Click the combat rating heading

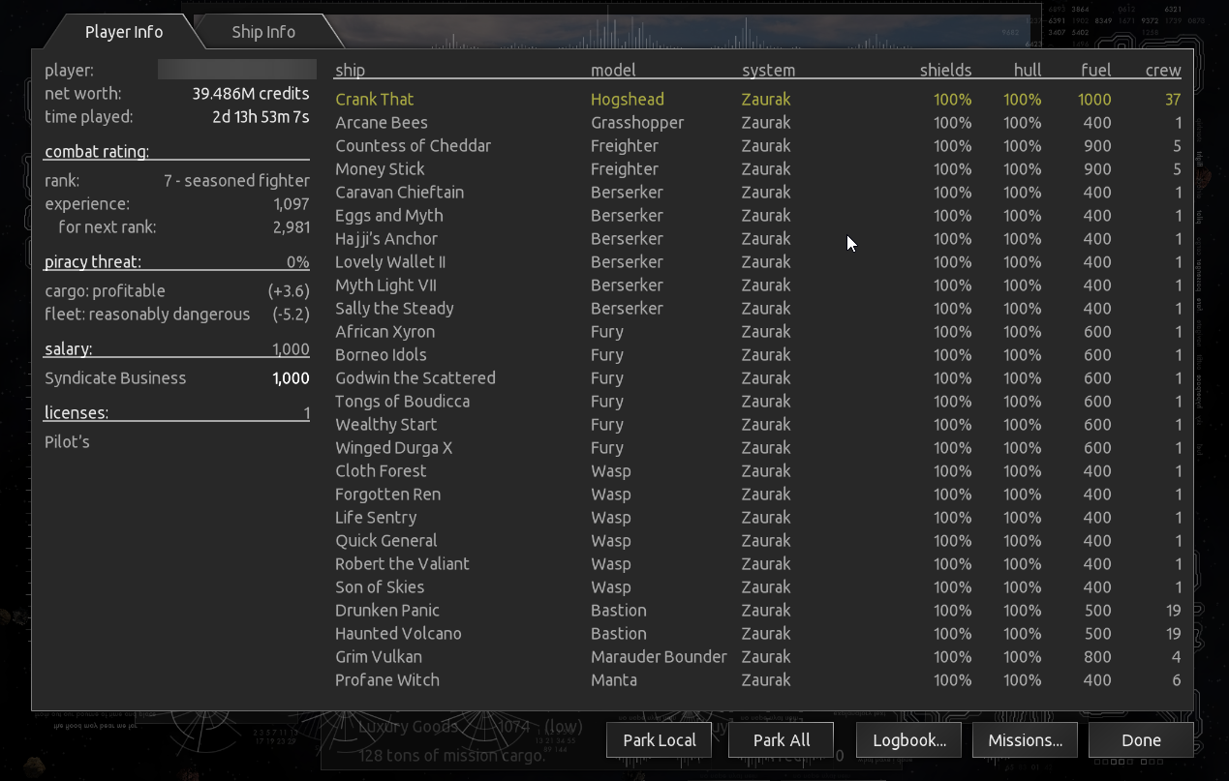tap(97, 152)
